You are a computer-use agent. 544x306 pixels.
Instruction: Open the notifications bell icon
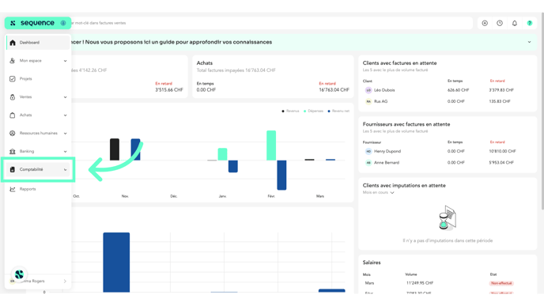(x=515, y=23)
